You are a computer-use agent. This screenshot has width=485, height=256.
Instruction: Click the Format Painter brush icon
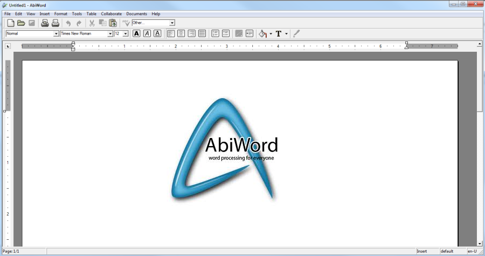pos(296,33)
